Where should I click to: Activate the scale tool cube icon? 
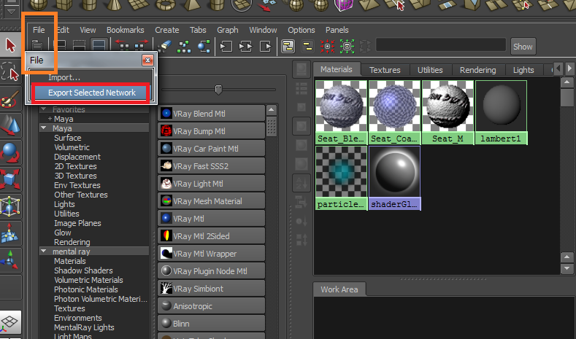10,179
